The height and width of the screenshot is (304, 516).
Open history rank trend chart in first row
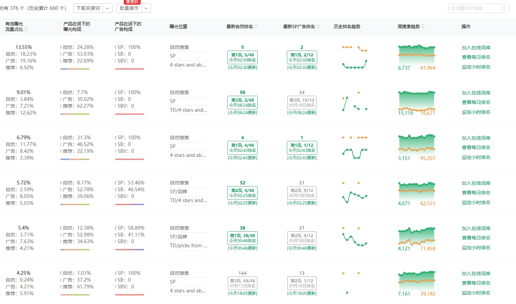click(355, 57)
